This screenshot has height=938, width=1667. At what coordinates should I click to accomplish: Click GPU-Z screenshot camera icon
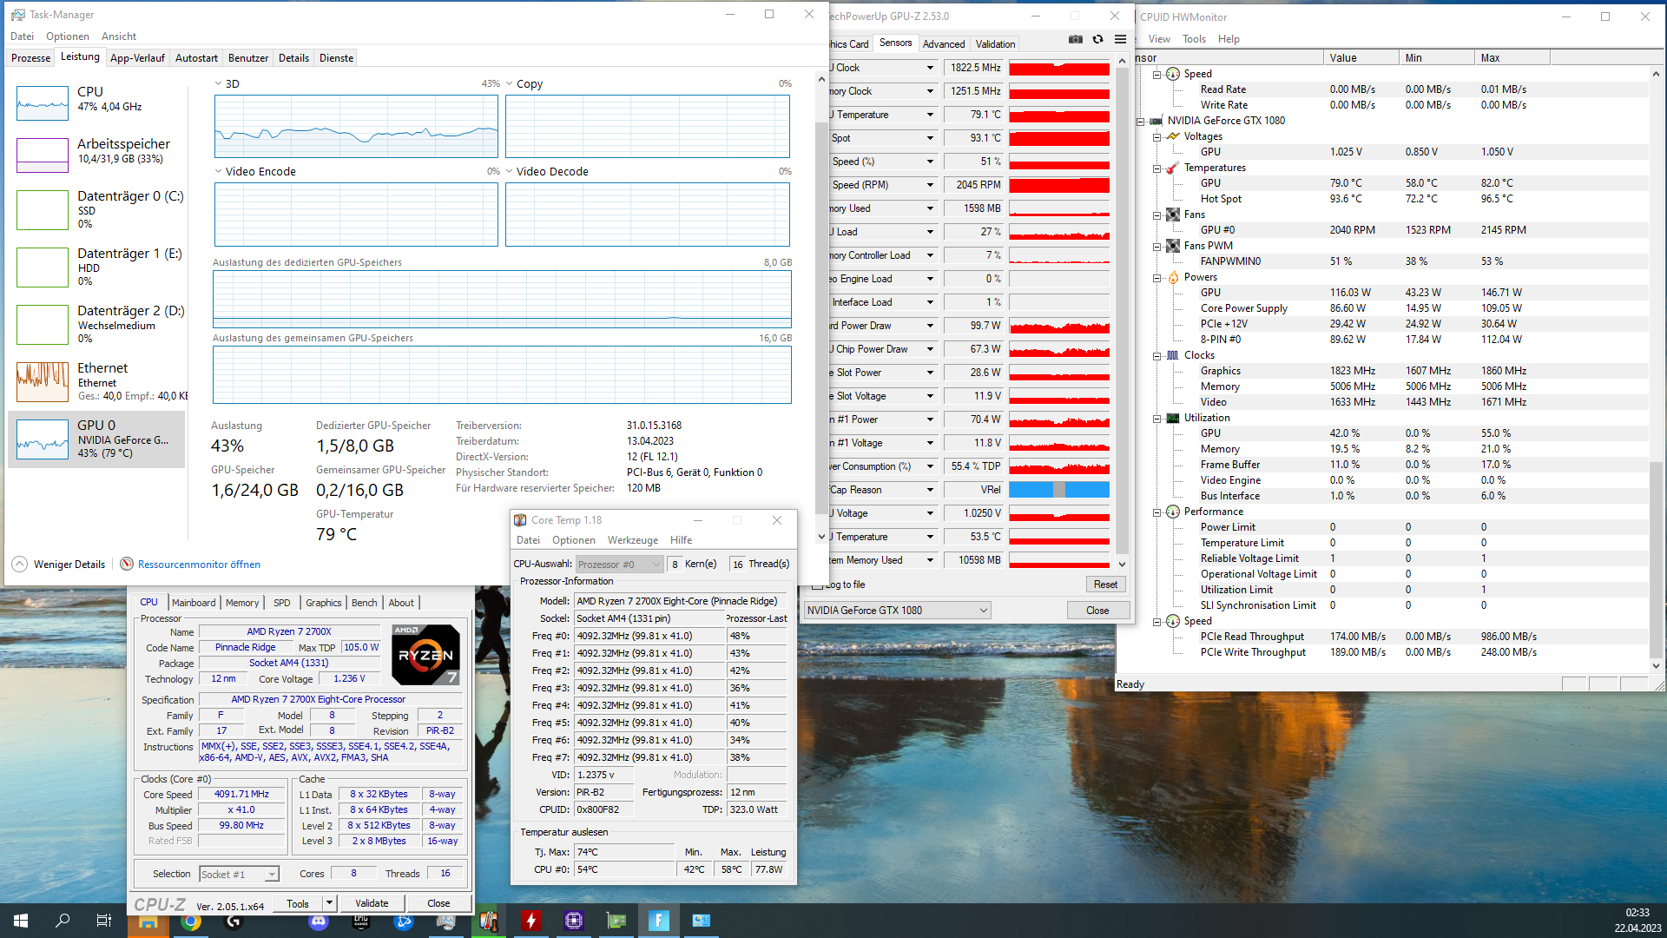[1076, 39]
